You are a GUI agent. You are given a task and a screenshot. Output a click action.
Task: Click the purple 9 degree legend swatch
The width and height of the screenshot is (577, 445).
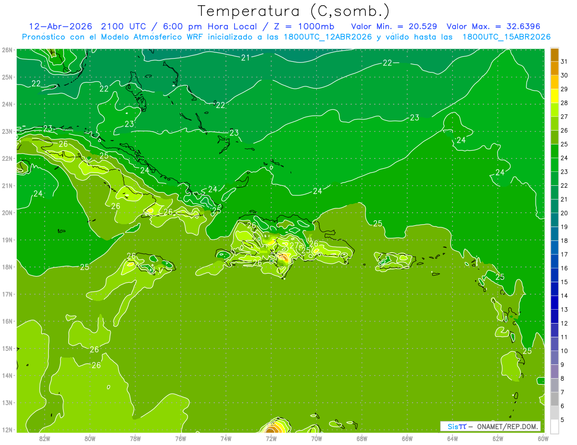[554, 372]
